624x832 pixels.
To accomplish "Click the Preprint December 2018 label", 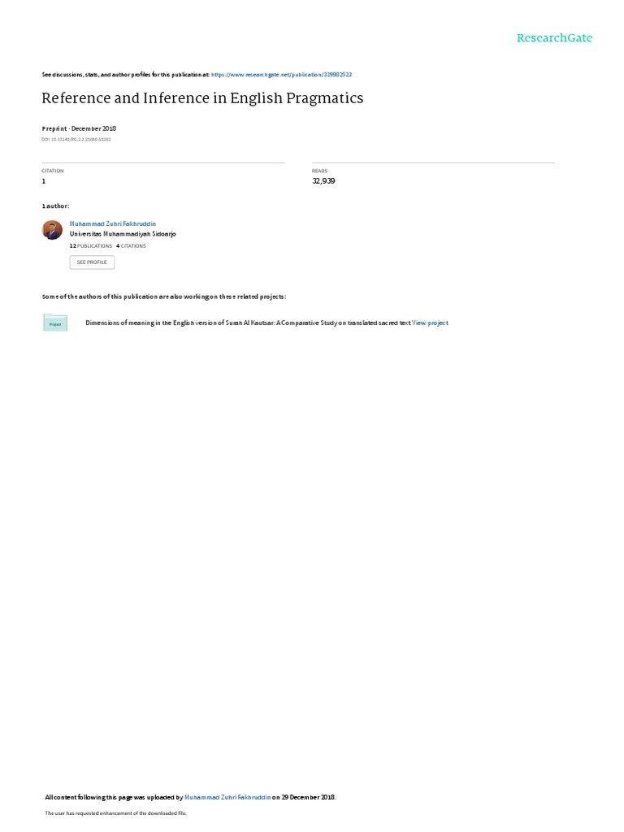I will 79,128.
